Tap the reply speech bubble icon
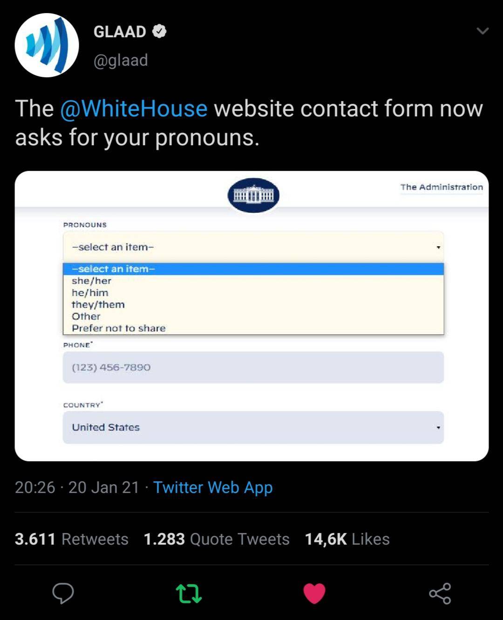 (x=63, y=593)
